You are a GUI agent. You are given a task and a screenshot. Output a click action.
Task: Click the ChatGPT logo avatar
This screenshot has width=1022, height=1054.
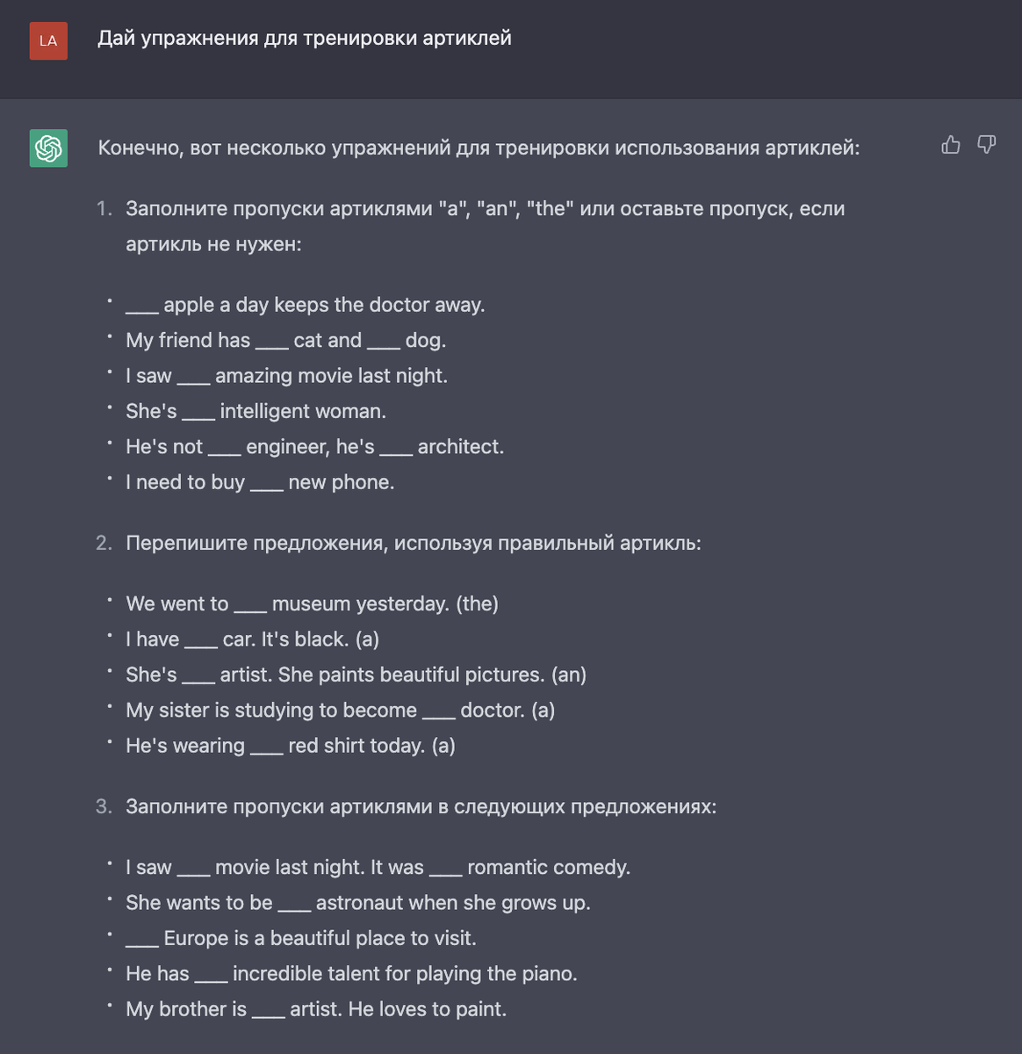48,148
